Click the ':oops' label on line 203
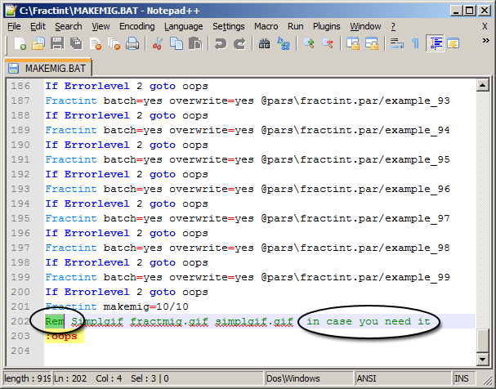Viewport: 496px width, 389px height. click(x=61, y=336)
